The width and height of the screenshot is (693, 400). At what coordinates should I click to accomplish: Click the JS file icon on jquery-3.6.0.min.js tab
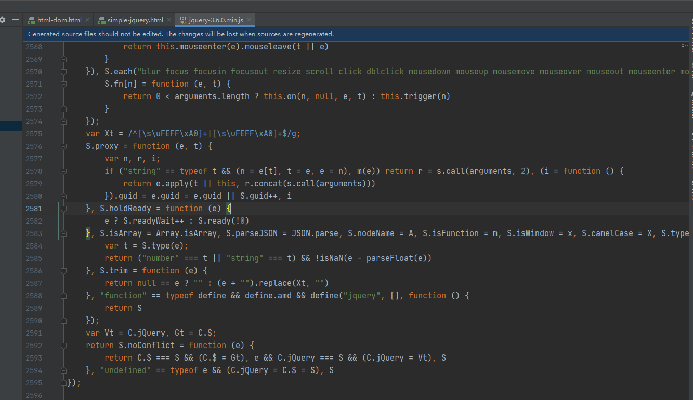[x=183, y=20]
